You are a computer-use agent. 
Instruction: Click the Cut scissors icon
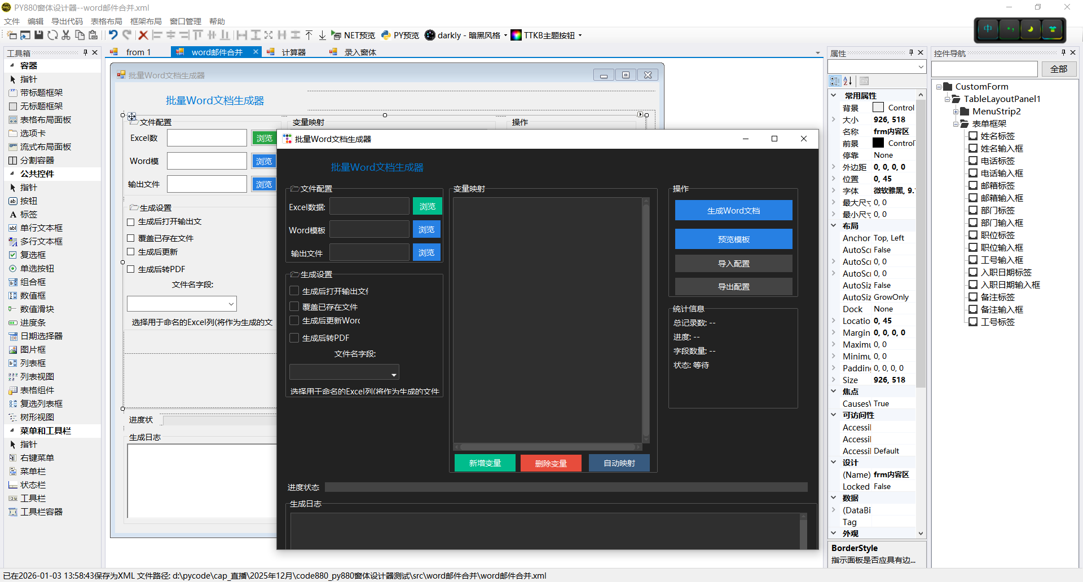pos(66,35)
